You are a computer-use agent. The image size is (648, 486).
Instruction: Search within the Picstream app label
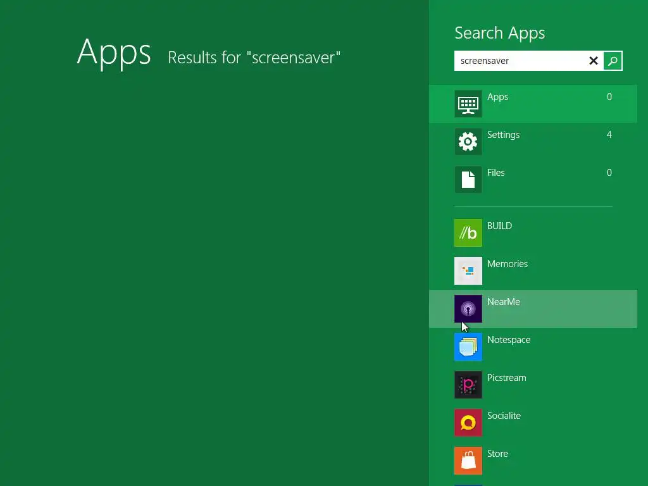tap(507, 378)
